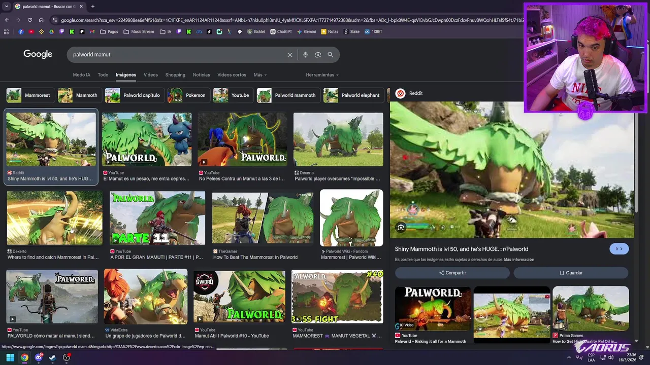
Task: Open the Pagos bookmarks folder
Action: (109, 31)
